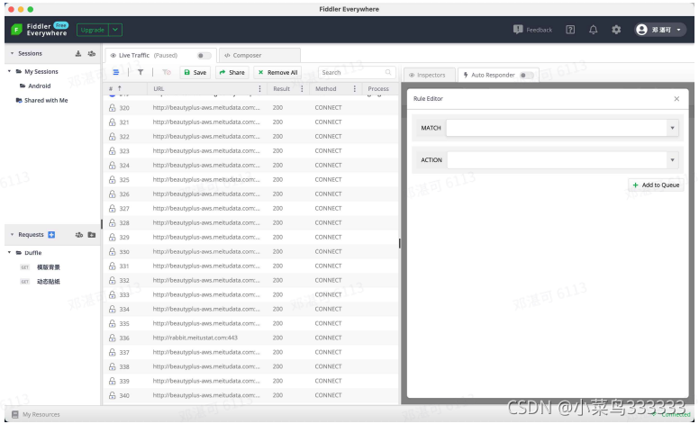The image size is (699, 424).
Task: Collapse the Requests panel
Action: [x=12, y=235]
